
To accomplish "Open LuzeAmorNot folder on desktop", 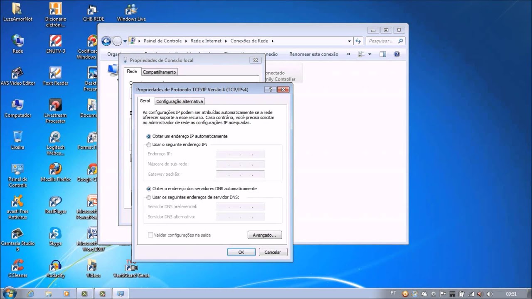I will click(17, 12).
